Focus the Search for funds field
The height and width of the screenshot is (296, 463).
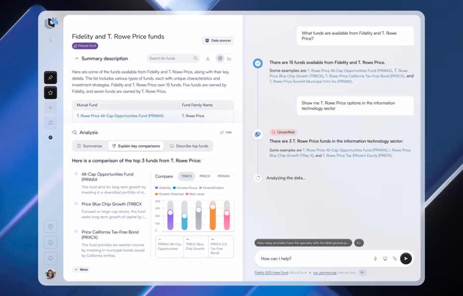[x=173, y=58]
